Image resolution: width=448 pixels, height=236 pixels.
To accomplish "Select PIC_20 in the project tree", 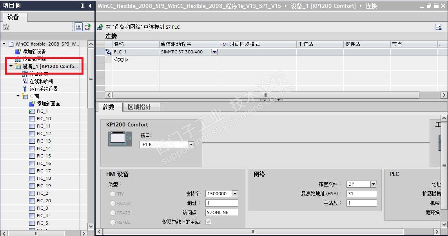I will point(44,201).
